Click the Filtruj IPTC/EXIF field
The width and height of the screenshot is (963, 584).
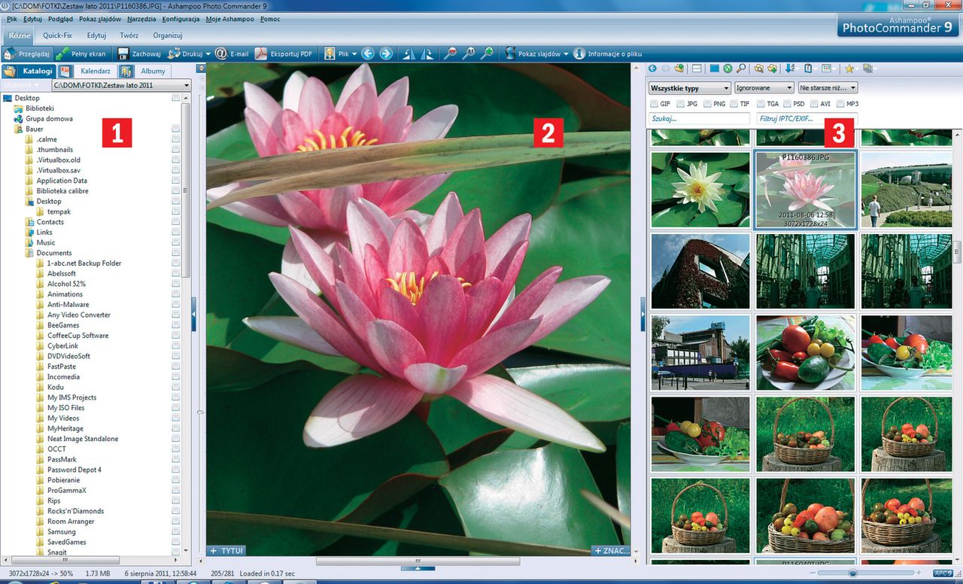(x=807, y=119)
